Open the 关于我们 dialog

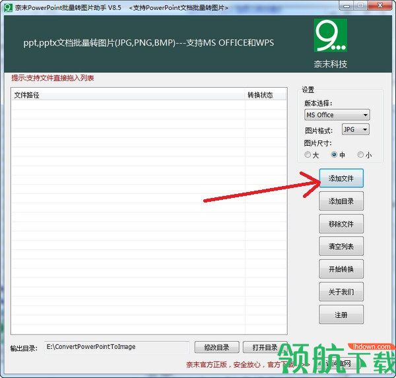(341, 292)
